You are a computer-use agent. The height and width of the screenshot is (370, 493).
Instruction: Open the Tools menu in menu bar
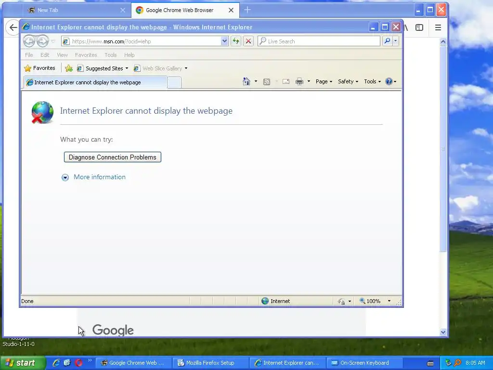tap(111, 55)
